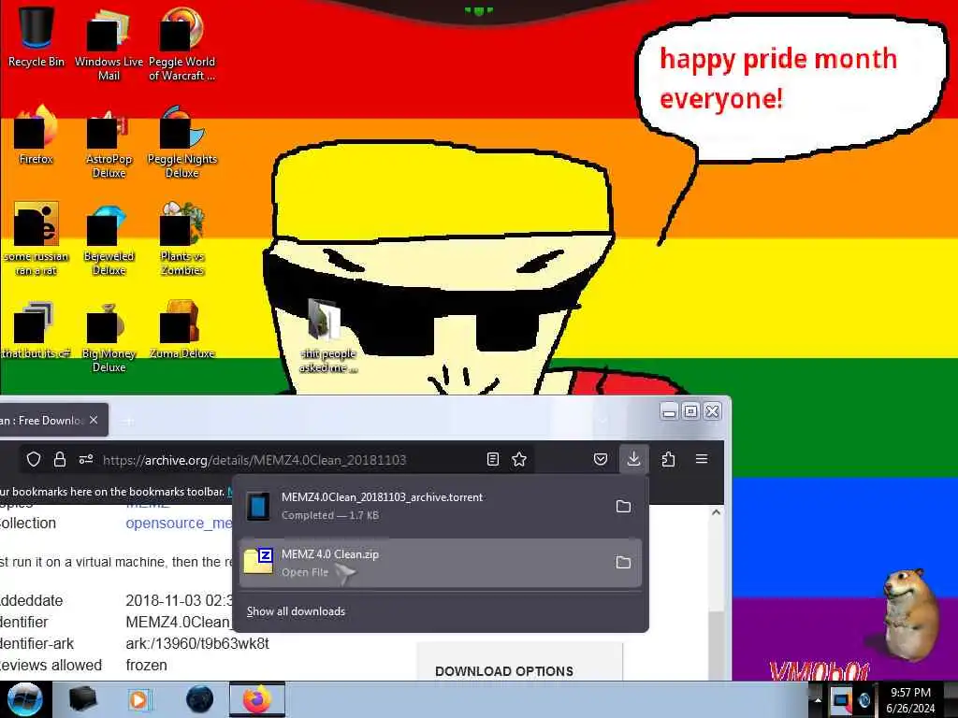This screenshot has height=718, width=958.
Task: Open Peggle World of Warcraft desktop icon
Action: click(181, 43)
